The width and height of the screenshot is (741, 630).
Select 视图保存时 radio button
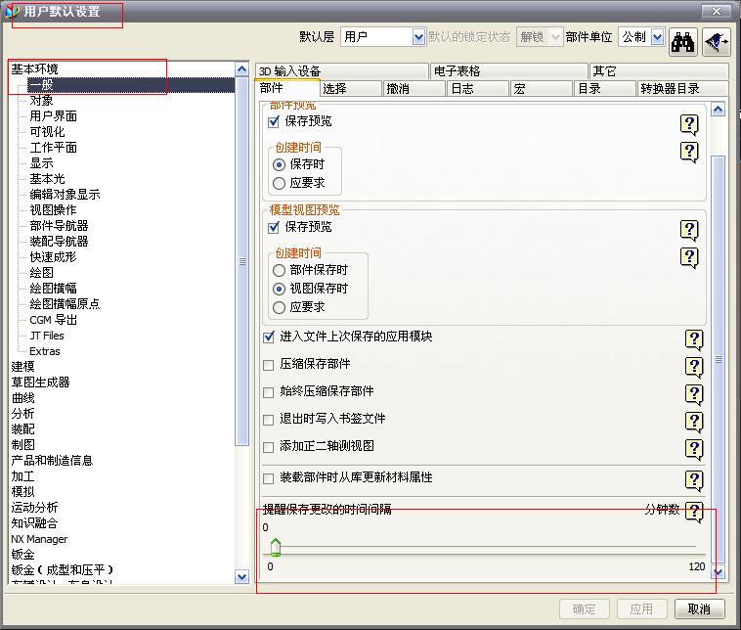click(x=279, y=289)
